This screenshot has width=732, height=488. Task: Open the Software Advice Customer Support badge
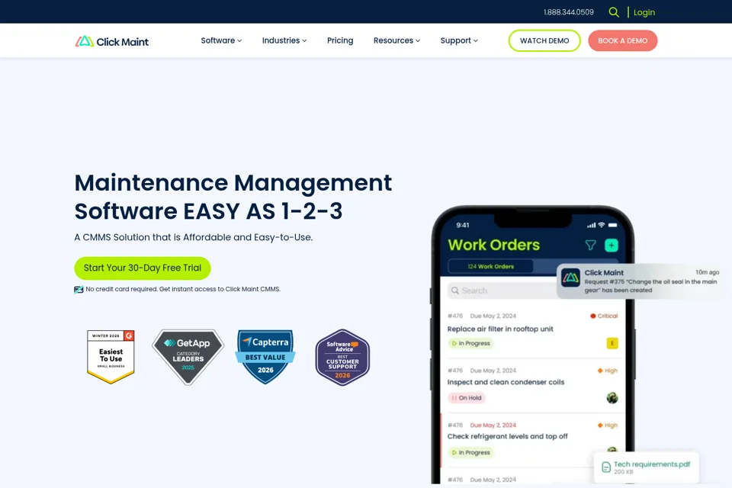[x=342, y=358]
